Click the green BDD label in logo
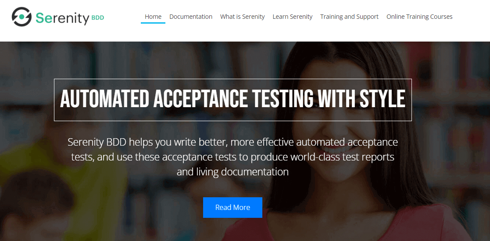The width and height of the screenshot is (490, 241). [98, 18]
